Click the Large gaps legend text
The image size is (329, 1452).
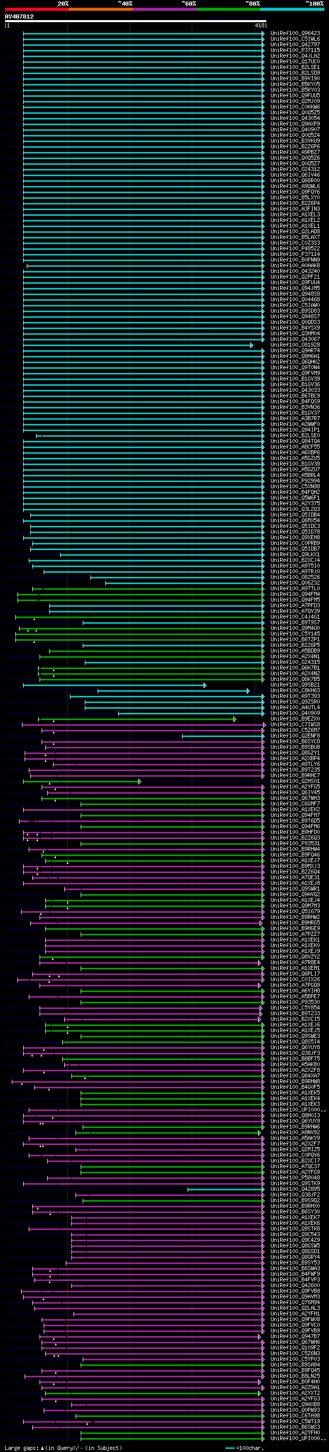point(22,1448)
